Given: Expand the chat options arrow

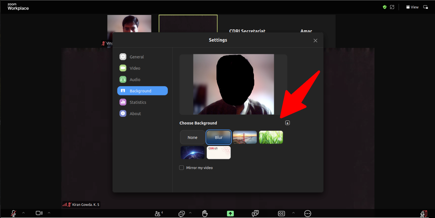Looking at the screenshot, I should pyautogui.click(x=190, y=213).
